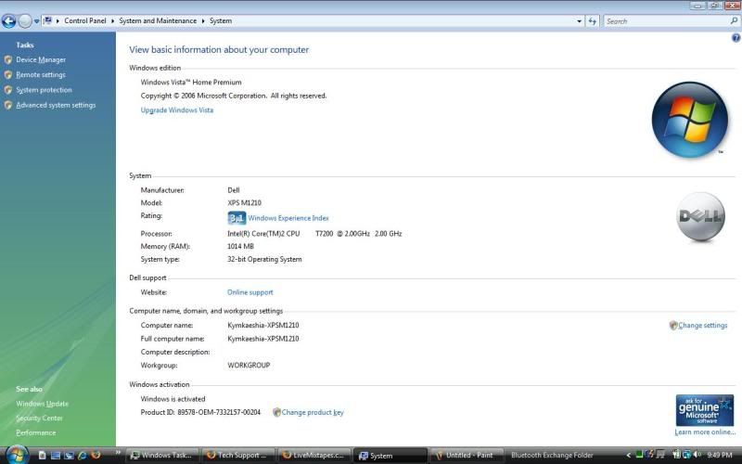Expand hidden system tray icons arrow
Image resolution: width=742 pixels, height=464 pixels.
point(629,456)
